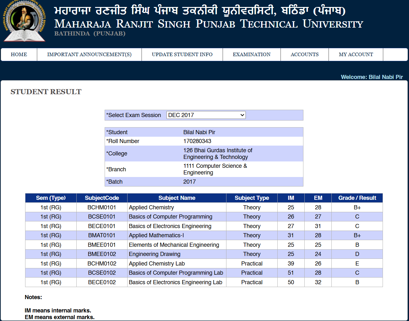409x321 pixels.
Task: Open the HOME menu item
Action: [19, 55]
